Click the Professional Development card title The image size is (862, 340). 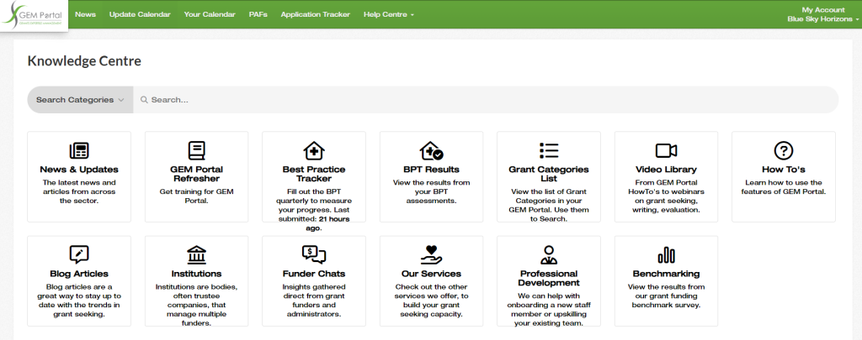(549, 278)
